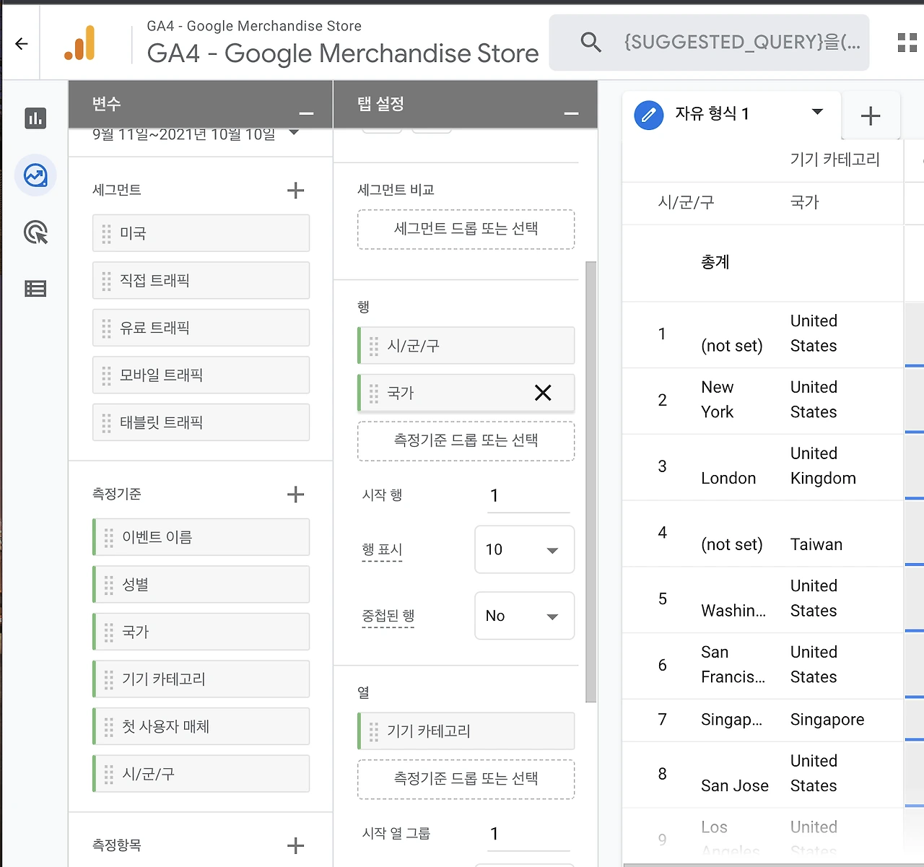Open the Reports bar chart sidebar icon

[x=35, y=118]
